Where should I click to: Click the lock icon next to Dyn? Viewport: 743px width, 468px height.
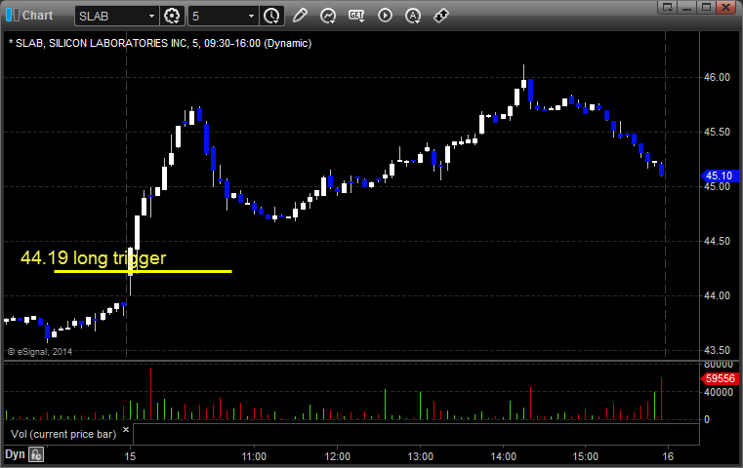click(x=36, y=454)
